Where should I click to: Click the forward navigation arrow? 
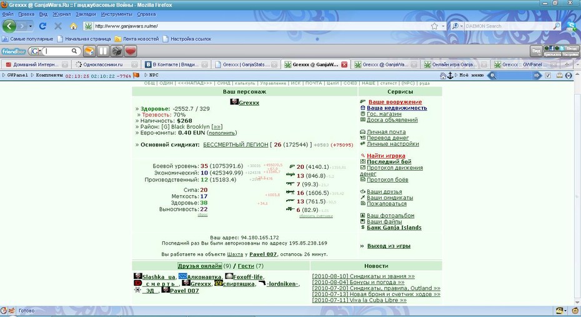(x=22, y=26)
